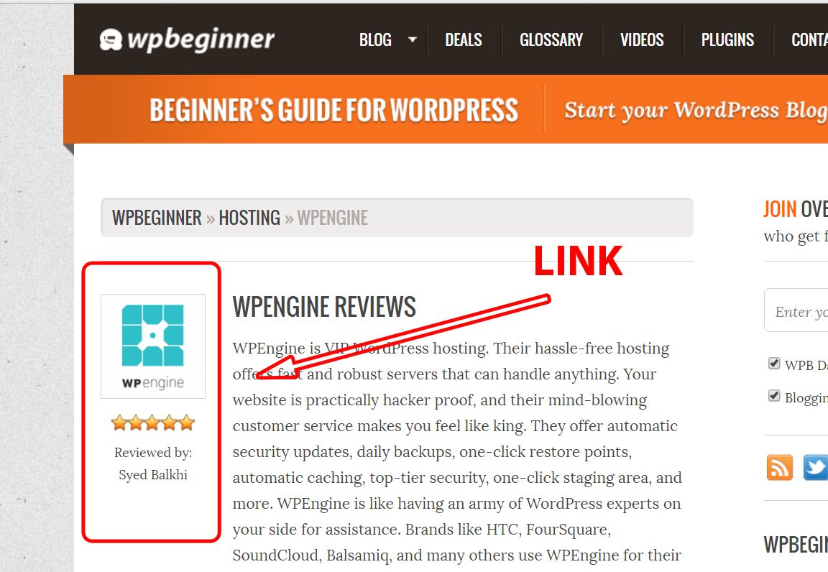Go to the DEALS menu item

point(464,40)
